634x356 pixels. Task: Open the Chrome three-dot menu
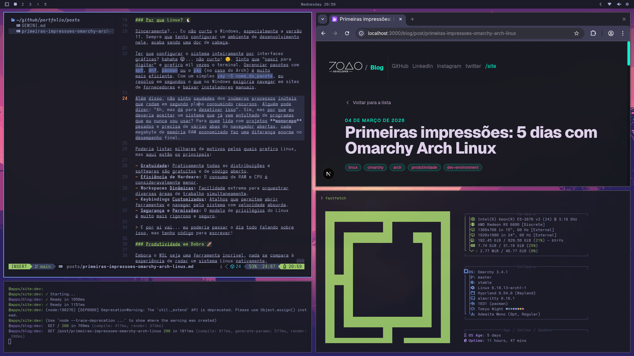tap(623, 33)
